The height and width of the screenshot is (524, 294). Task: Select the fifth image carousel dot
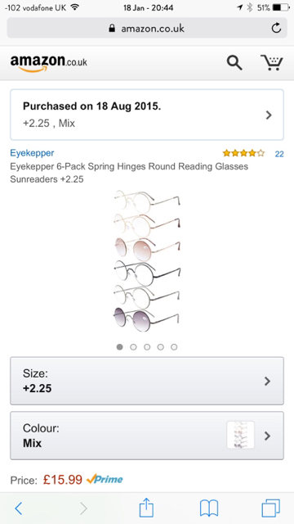174,347
